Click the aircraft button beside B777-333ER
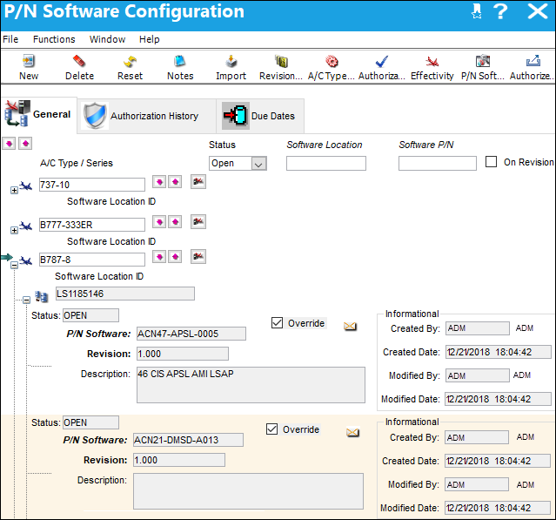 198,222
